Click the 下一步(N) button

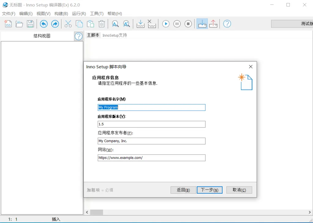point(209,190)
